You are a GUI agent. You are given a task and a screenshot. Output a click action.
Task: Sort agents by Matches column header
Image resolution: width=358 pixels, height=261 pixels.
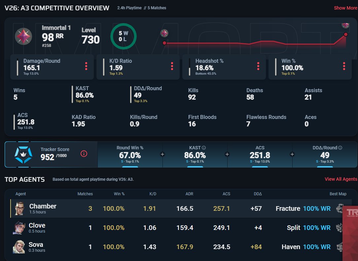(85, 194)
